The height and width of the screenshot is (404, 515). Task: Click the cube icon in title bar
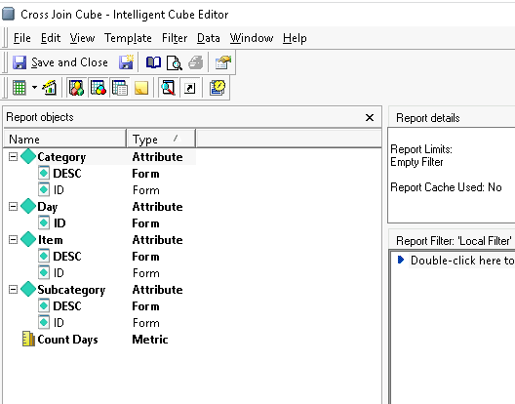(8, 14)
